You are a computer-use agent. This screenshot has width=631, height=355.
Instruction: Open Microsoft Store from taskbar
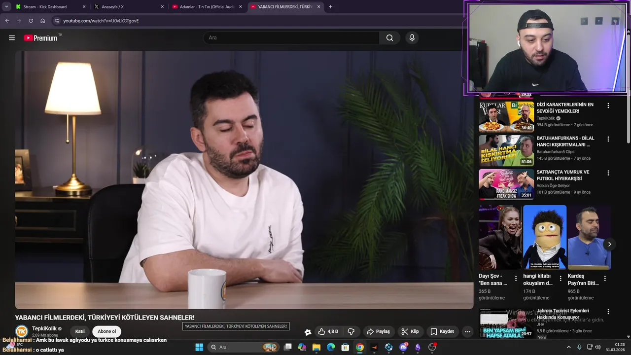pos(345,347)
